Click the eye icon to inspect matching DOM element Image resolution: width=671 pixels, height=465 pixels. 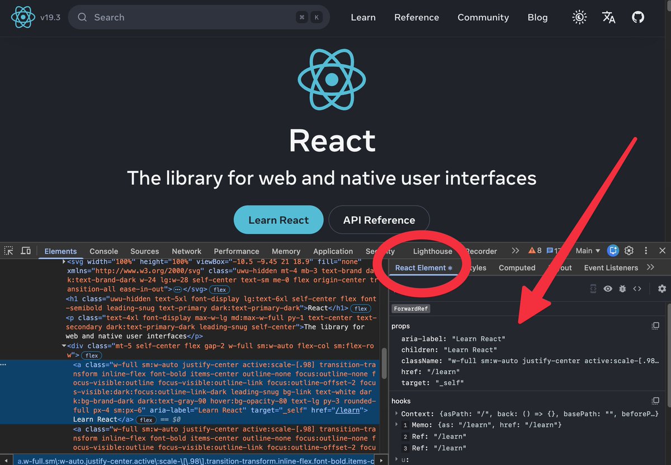[x=608, y=289]
